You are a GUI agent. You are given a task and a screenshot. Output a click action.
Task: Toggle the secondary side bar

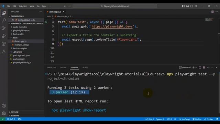192,6
